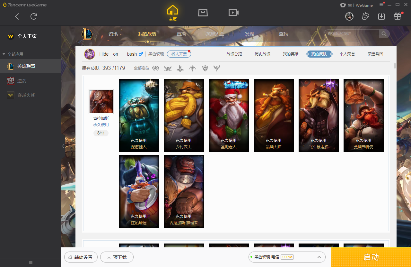The height and width of the screenshot is (267, 411).
Task: Open the 美酒节特使 skin card
Action: pos(363,115)
